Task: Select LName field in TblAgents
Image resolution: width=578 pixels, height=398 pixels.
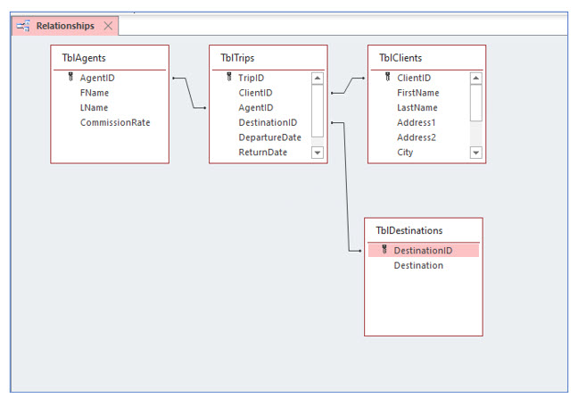Action: (x=94, y=108)
